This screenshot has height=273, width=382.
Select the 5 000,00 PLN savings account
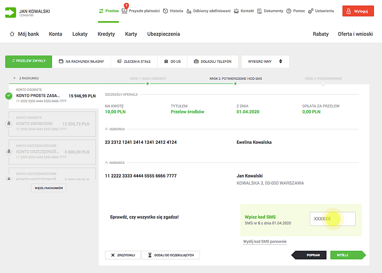tap(52, 152)
